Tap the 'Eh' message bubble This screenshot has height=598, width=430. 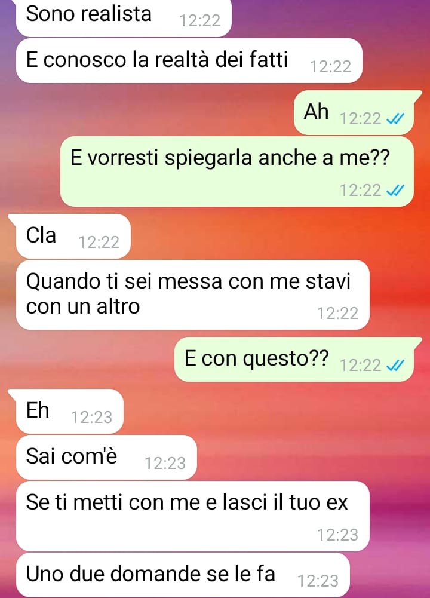(x=66, y=411)
